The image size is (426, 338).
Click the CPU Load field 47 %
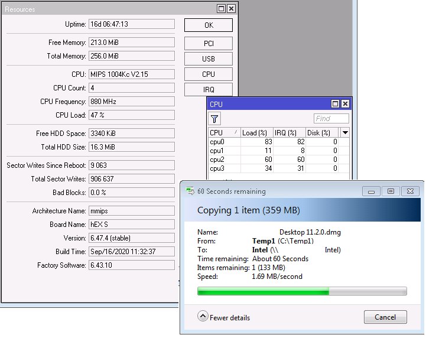tap(132, 115)
